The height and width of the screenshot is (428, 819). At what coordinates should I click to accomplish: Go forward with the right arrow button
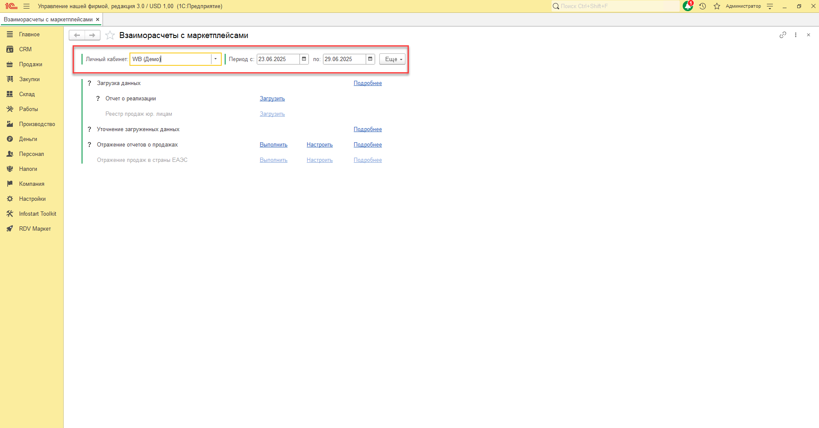click(x=92, y=35)
